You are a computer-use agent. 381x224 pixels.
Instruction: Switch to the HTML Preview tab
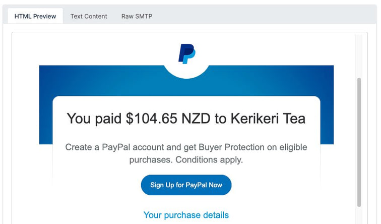35,16
